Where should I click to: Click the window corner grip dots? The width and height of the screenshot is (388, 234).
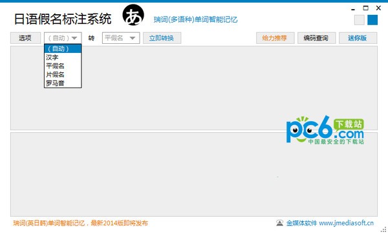pyautogui.click(x=383, y=229)
